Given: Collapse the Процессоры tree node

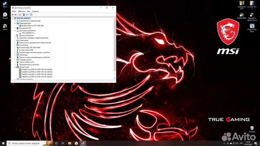Looking at the screenshot, I should [15, 67].
